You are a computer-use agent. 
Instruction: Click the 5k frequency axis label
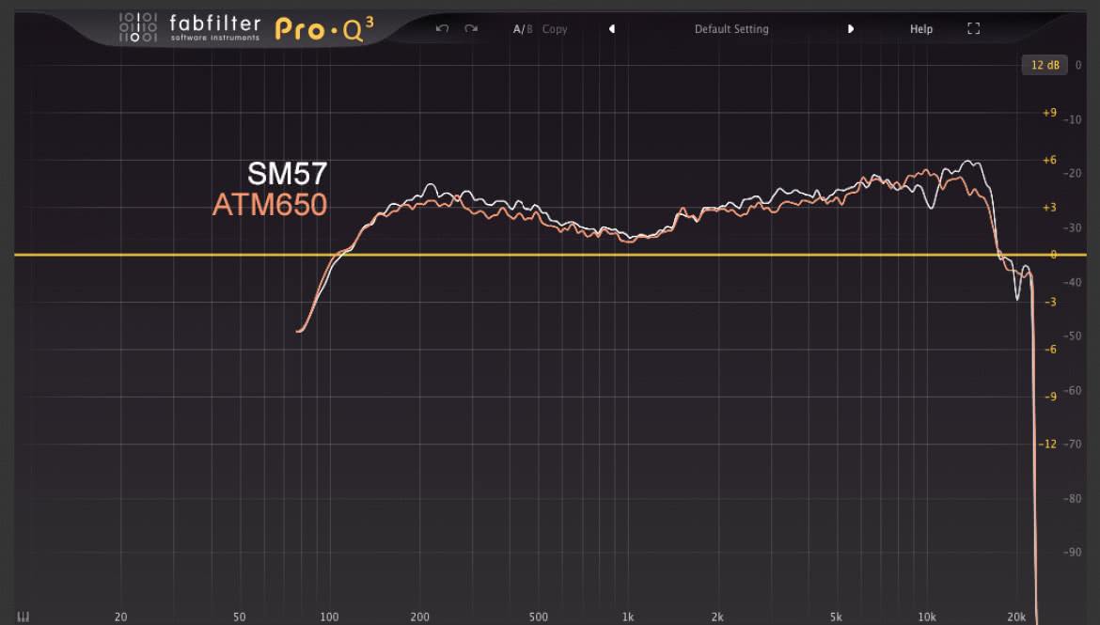click(836, 617)
